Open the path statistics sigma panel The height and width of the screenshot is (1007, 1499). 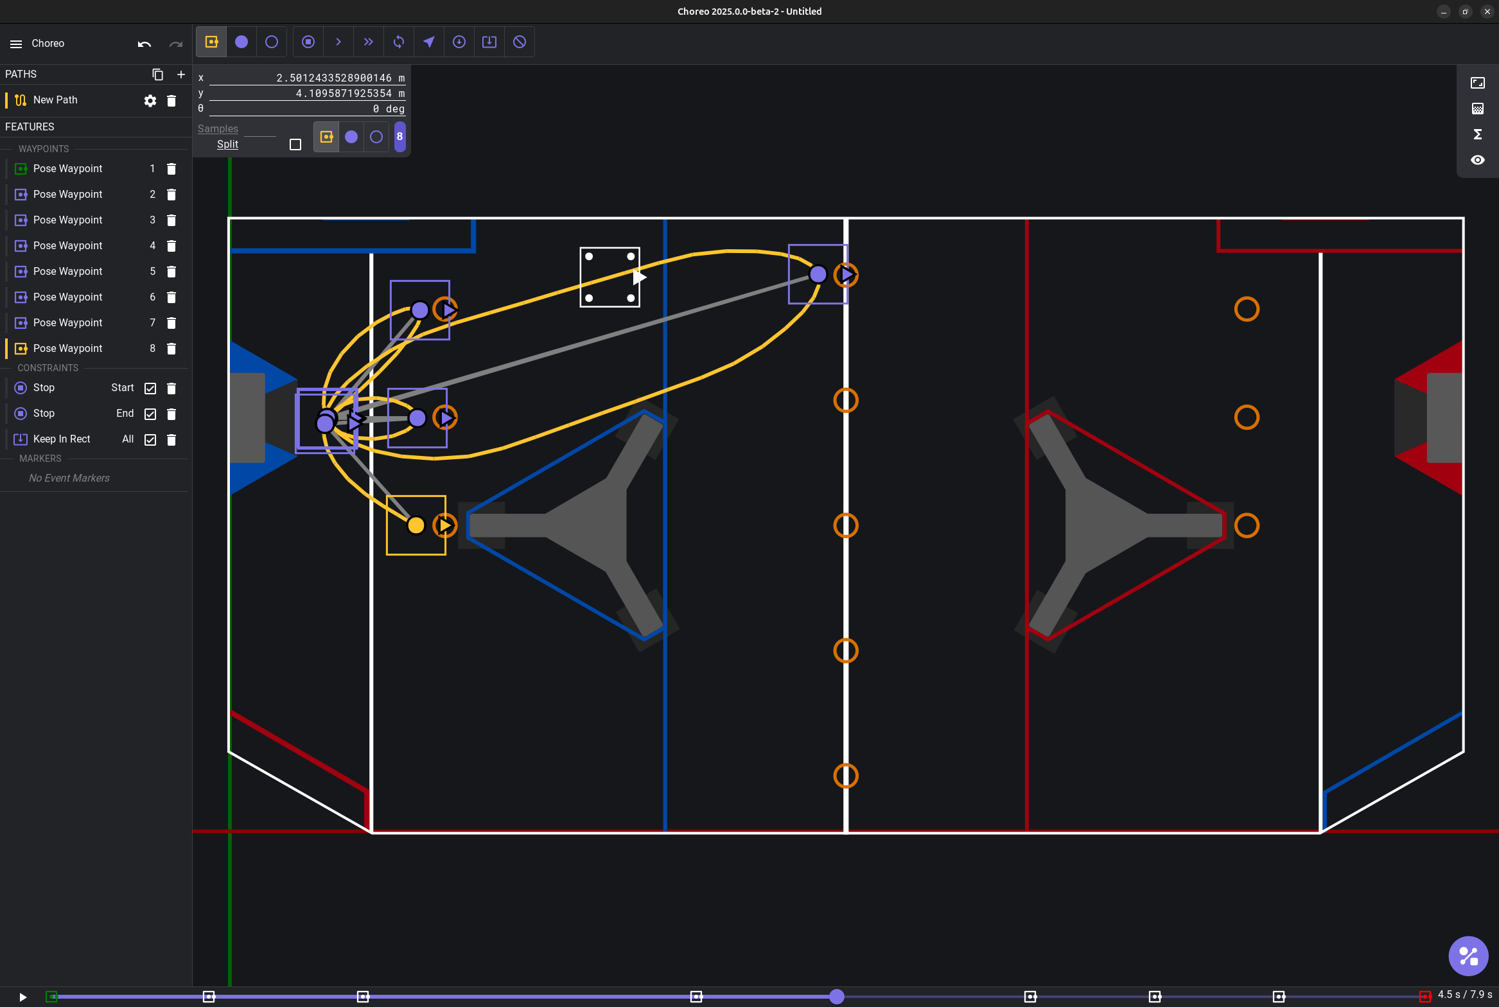pos(1477,134)
